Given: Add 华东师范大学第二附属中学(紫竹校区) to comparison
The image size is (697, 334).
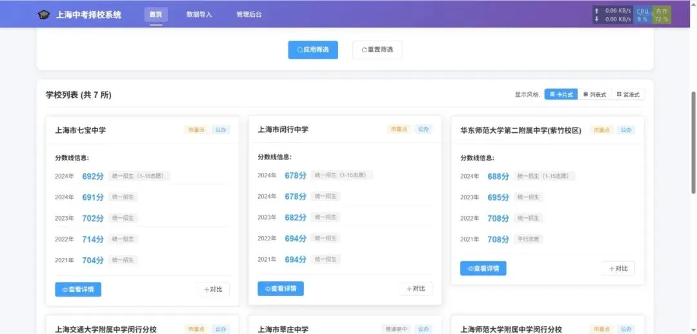Looking at the screenshot, I should [x=618, y=268].
